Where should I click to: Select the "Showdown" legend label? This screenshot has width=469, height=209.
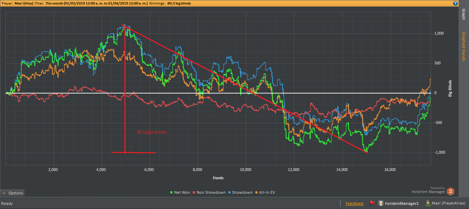(x=242, y=192)
